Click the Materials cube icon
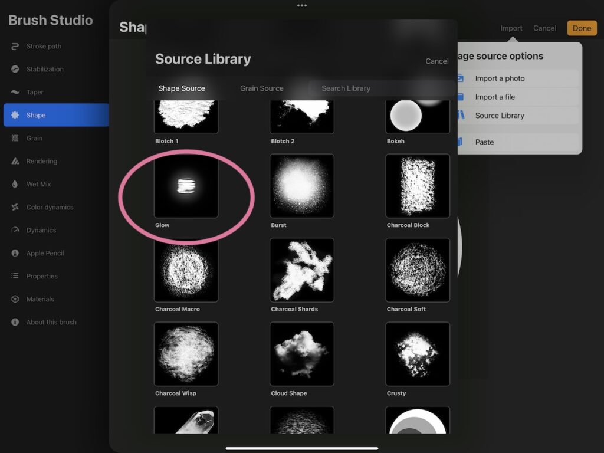604x453 pixels. point(15,300)
